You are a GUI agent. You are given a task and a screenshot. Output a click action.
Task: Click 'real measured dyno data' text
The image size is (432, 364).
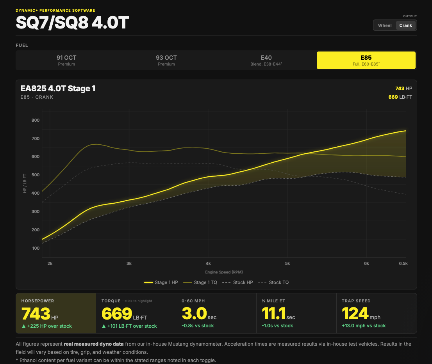pos(94,344)
